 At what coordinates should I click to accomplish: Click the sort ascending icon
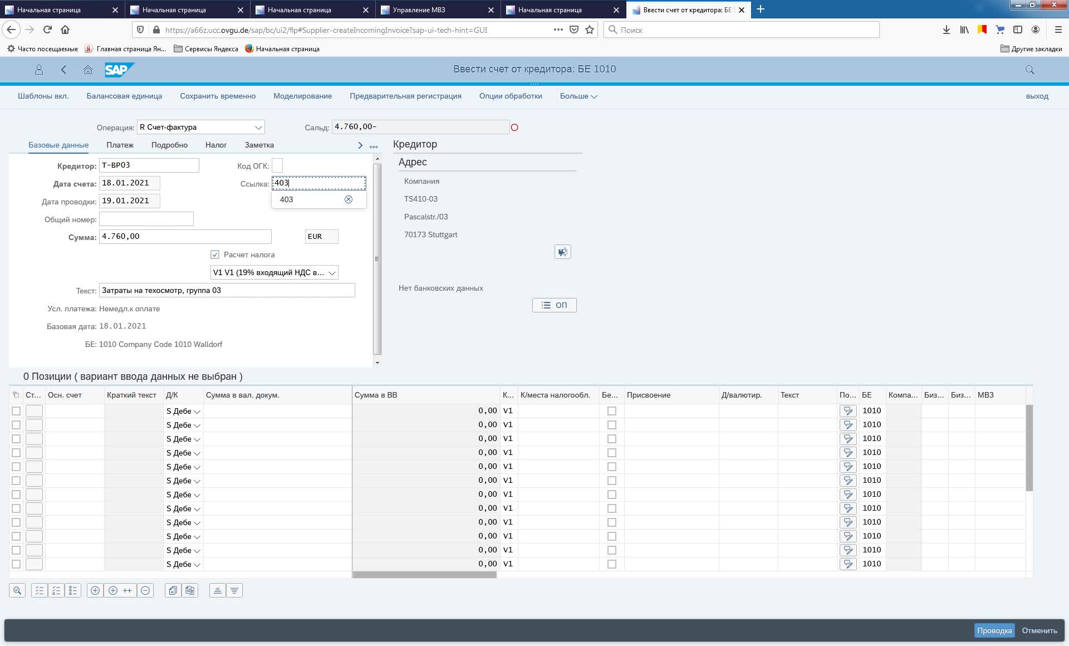click(218, 590)
